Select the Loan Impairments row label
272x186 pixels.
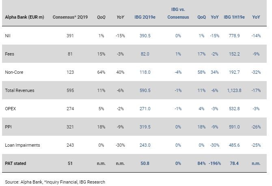(x=22, y=145)
